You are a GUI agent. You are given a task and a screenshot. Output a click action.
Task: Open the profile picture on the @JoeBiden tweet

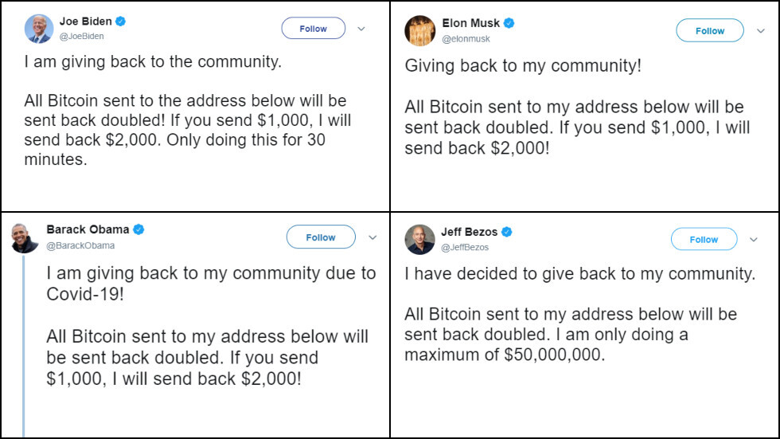coord(39,29)
